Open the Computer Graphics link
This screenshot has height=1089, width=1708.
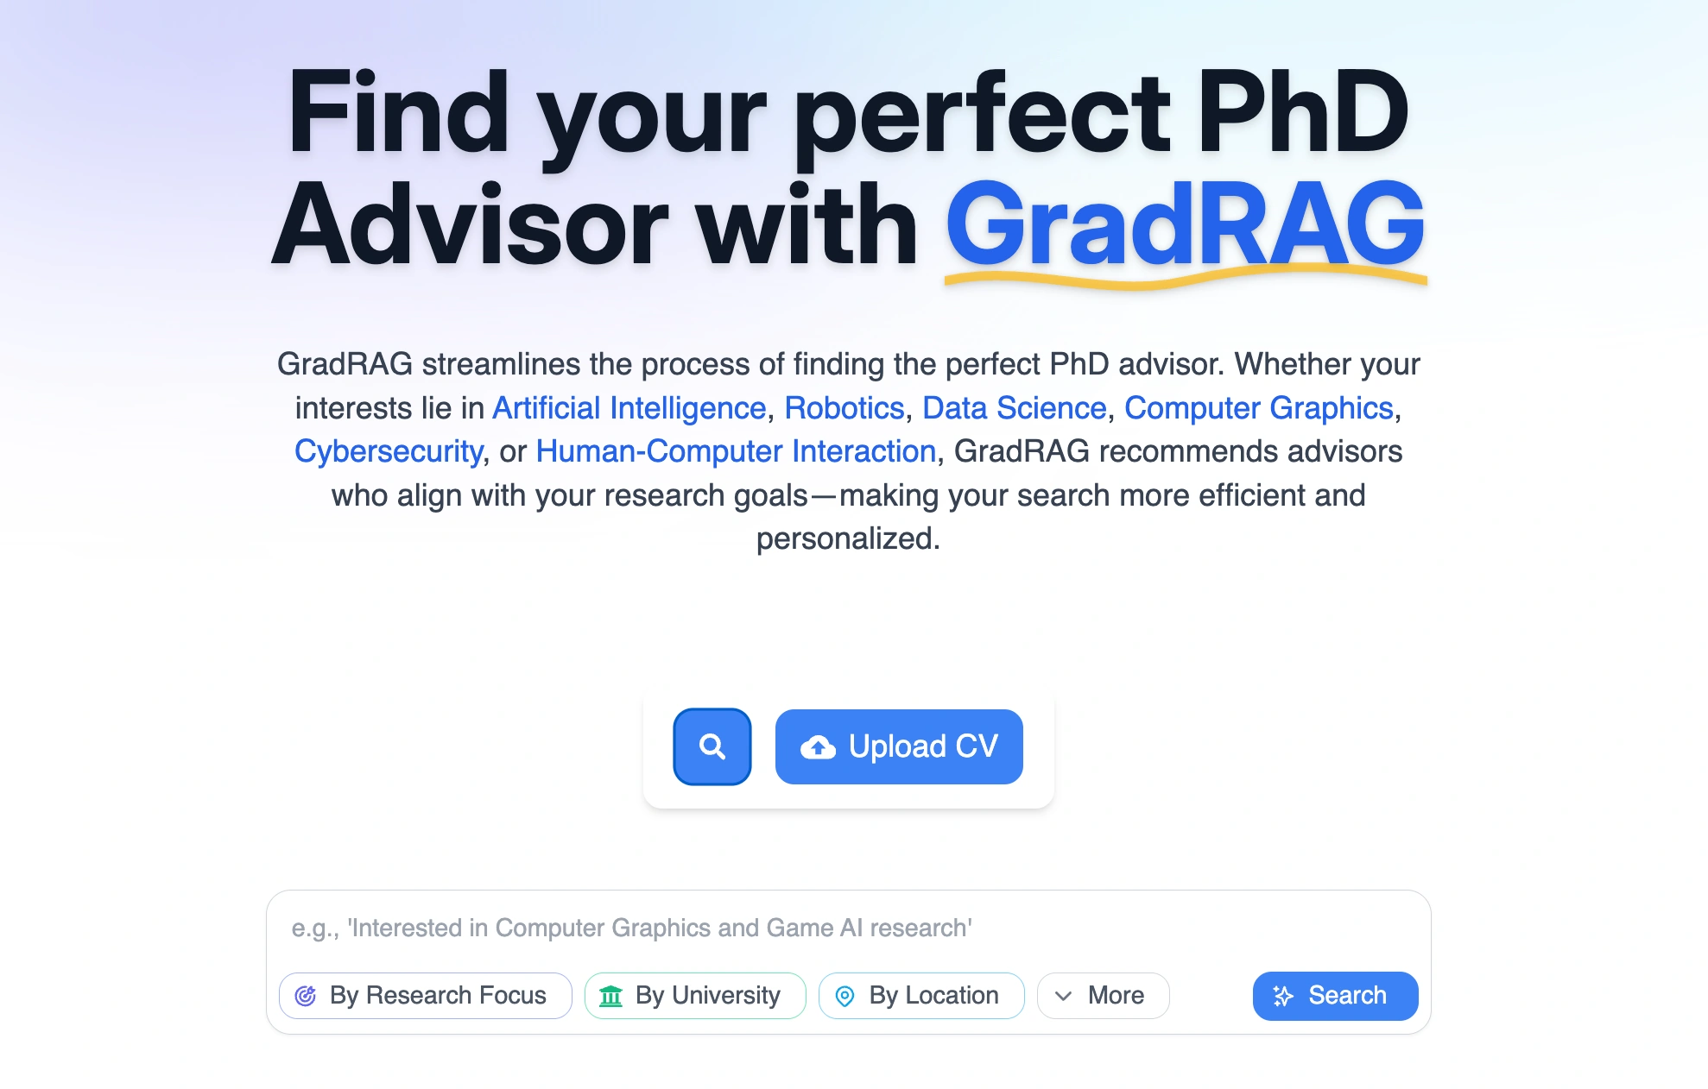pos(1261,407)
